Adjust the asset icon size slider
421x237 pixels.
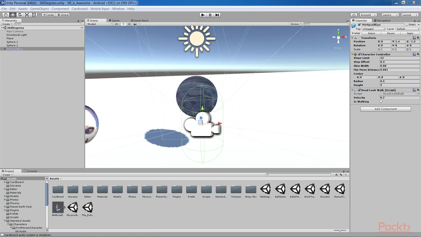tap(340, 230)
